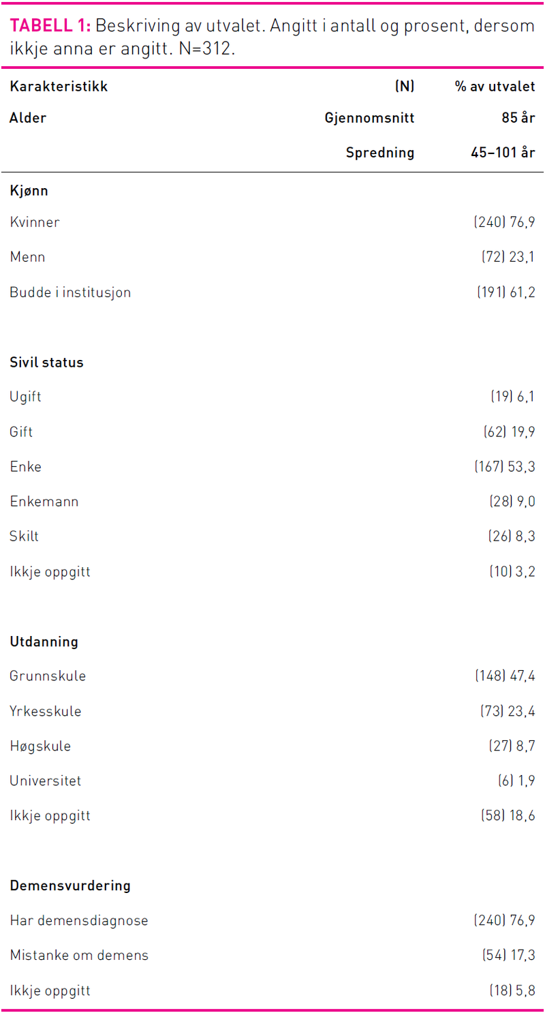Click the 'Demensvurdering' section heading

pos(69,886)
